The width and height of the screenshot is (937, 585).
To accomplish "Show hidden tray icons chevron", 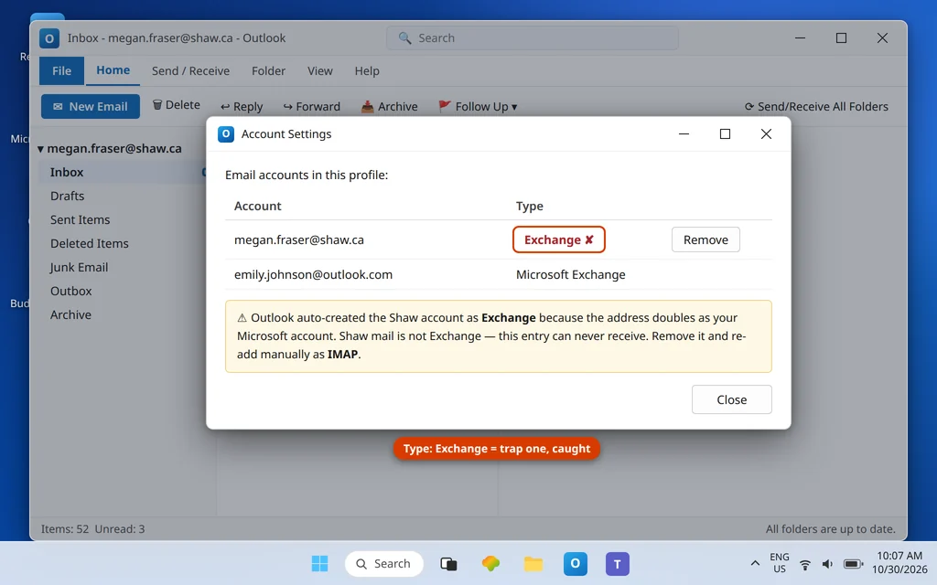I will [x=755, y=563].
